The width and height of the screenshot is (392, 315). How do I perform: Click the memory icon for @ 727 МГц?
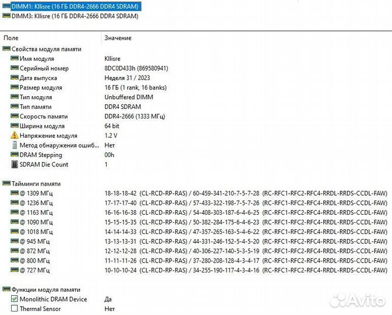click(x=15, y=270)
